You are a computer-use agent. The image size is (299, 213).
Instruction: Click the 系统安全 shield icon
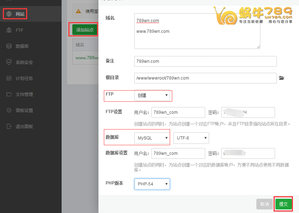[9, 62]
